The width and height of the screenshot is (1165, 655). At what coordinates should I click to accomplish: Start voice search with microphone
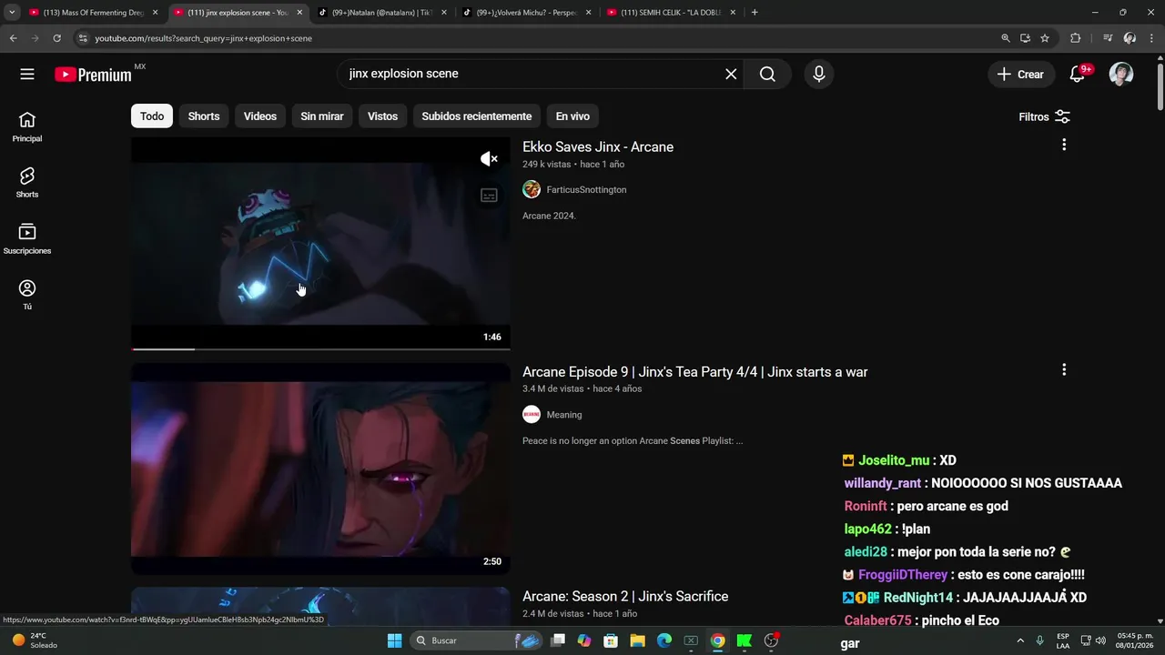click(819, 74)
